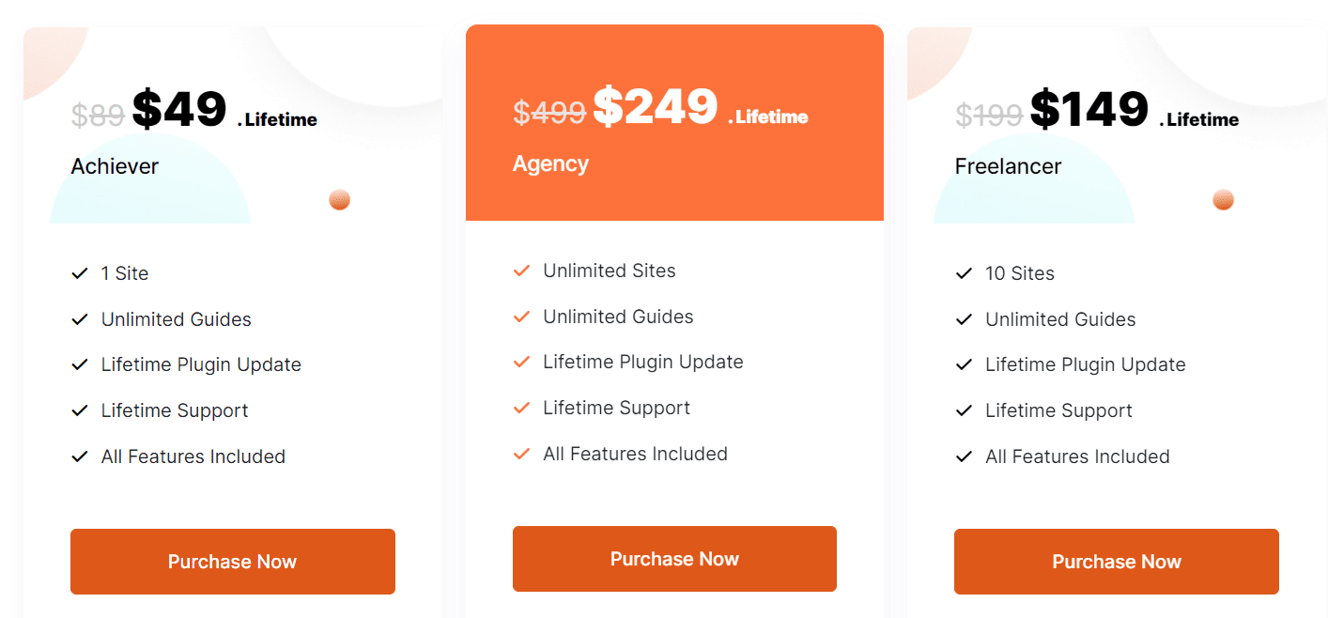The height and width of the screenshot is (618, 1328).
Task: Select the 'Achiever' plan title
Action: coord(115,166)
